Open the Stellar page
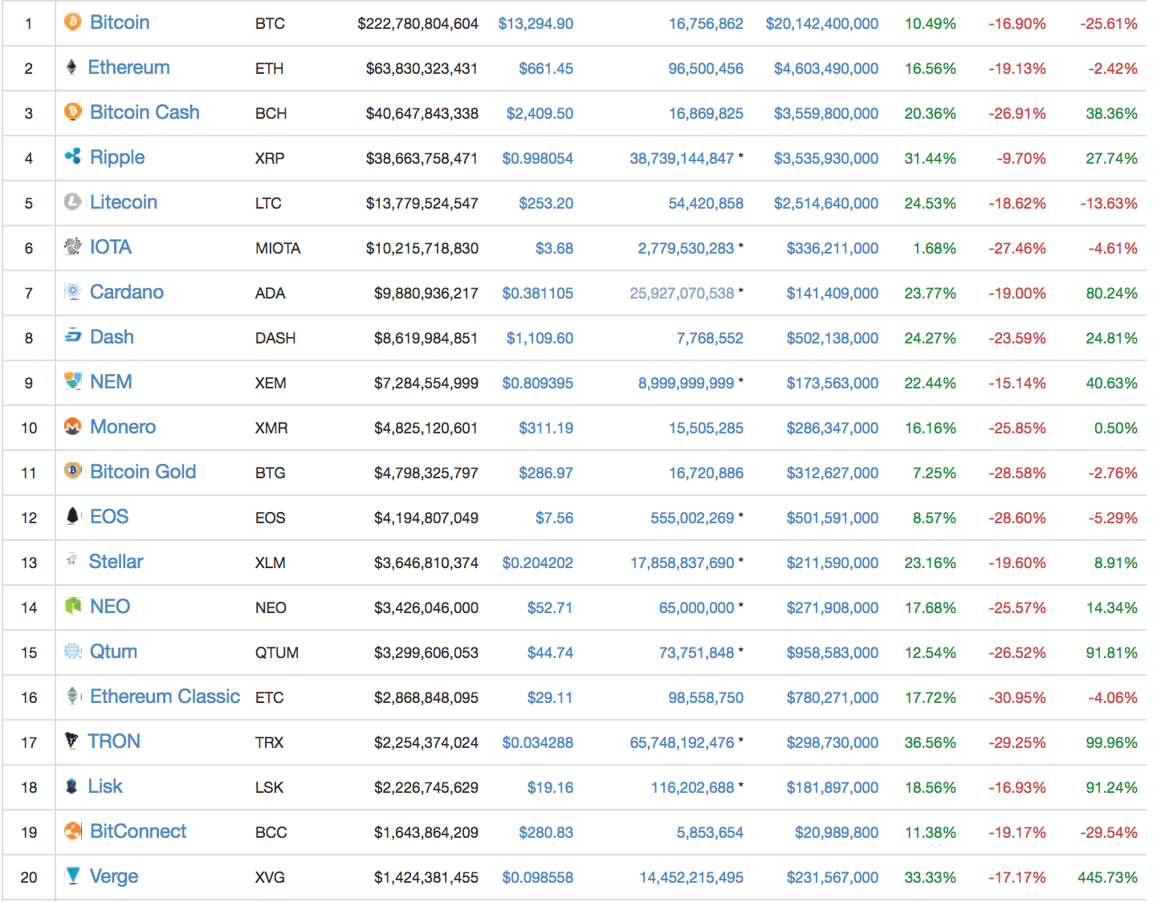The image size is (1153, 902). 116,562
